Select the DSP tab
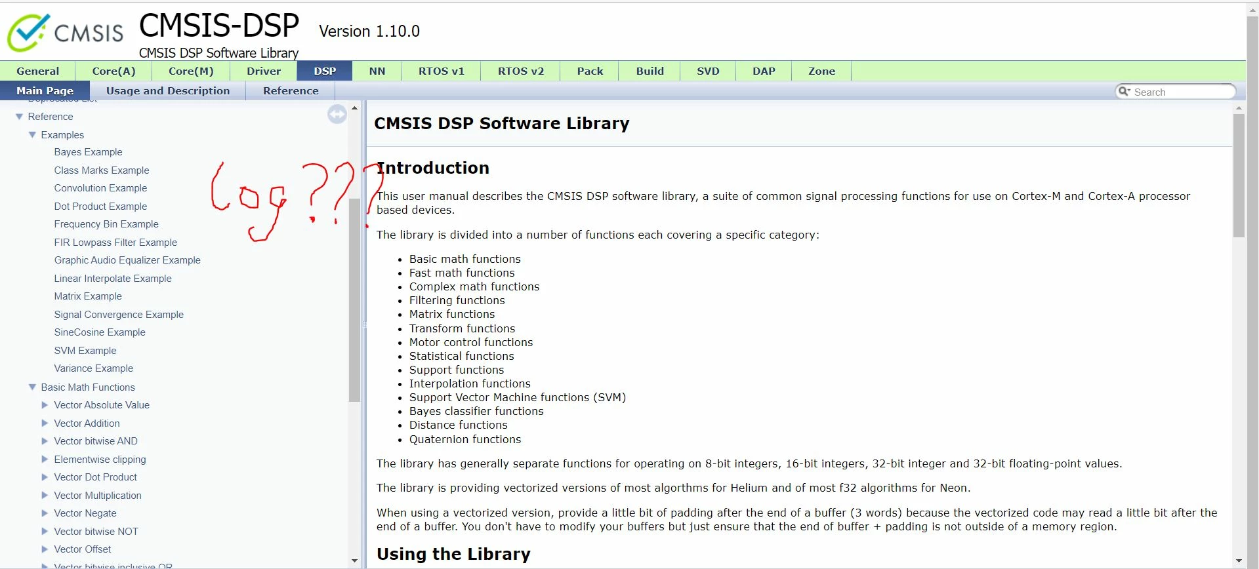1259x569 pixels. (x=325, y=71)
